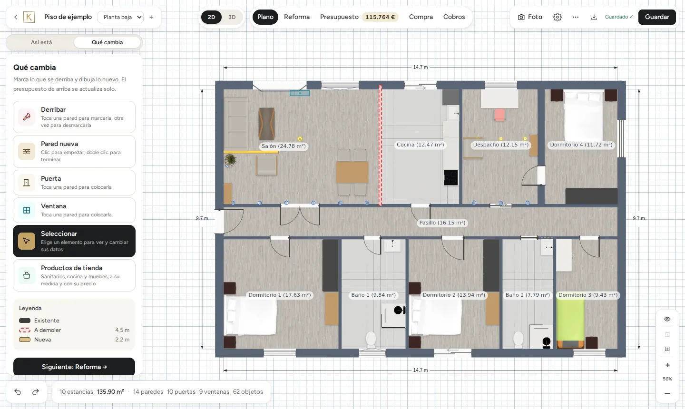Click the Dormitorio 1 room label

pyautogui.click(x=280, y=295)
